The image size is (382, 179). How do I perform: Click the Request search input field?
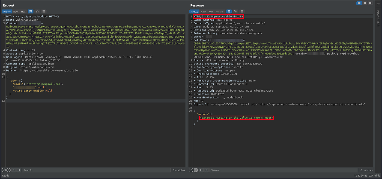96,170
